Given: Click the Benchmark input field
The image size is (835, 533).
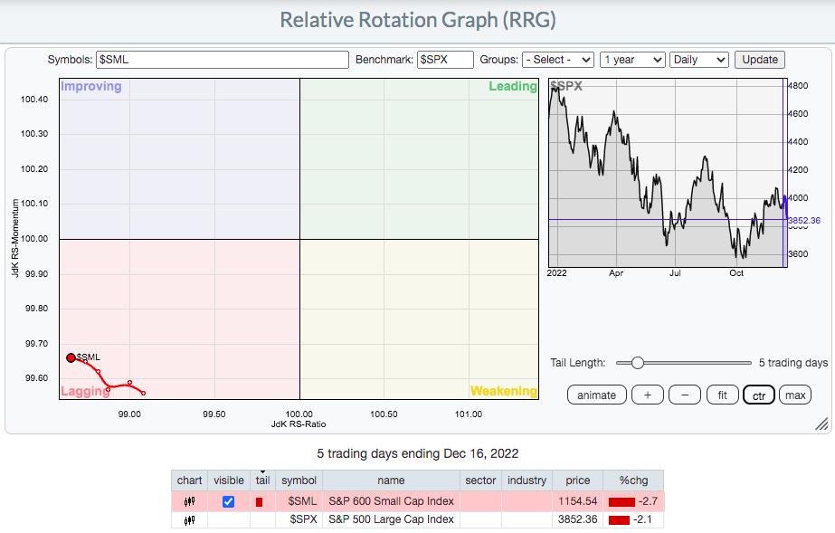Looking at the screenshot, I should pos(445,60).
